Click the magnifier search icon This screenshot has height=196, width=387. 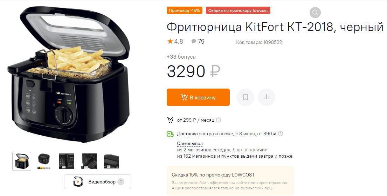(315, 12)
